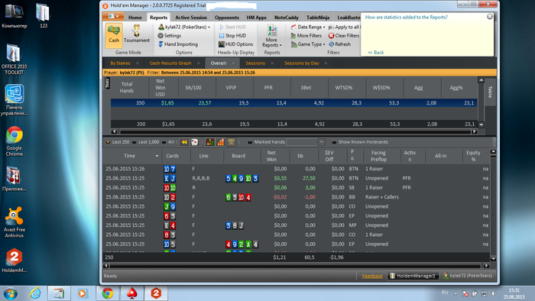Click the trophy icon in hands toolbar
Image resolution: width=535 pixels, height=301 pixels.
click(x=232, y=142)
